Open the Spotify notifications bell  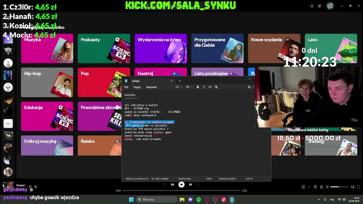pyautogui.click(x=312, y=6)
